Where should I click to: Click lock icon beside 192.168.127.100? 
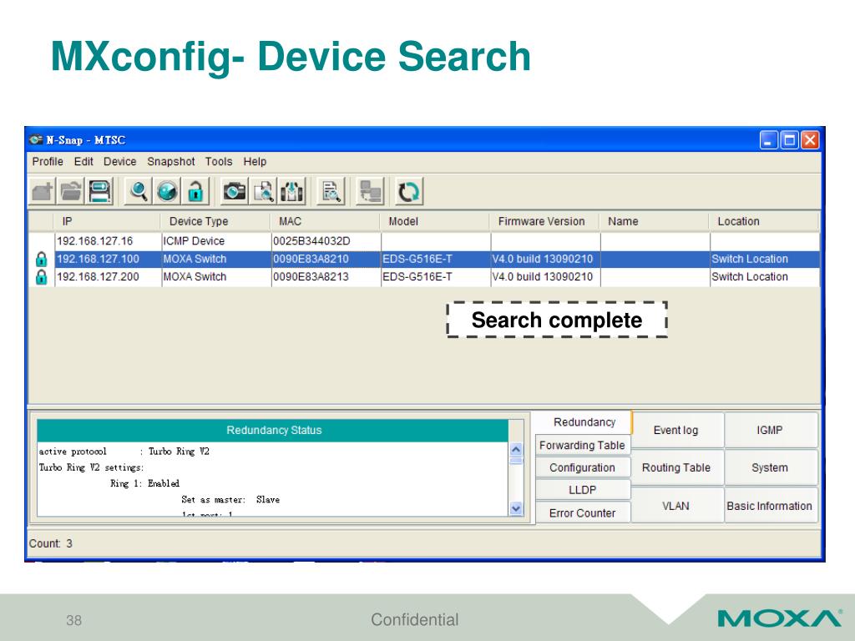[41, 259]
